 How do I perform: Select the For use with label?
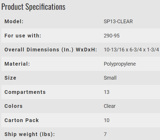pyautogui.click(x=23, y=36)
